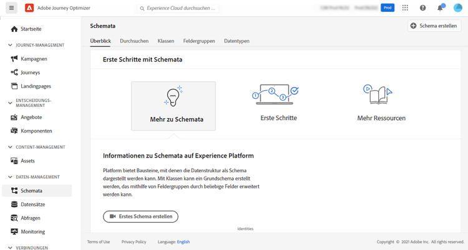This screenshot has width=468, height=250.
Task: Collapse the Content-Management section
Action: 10,147
